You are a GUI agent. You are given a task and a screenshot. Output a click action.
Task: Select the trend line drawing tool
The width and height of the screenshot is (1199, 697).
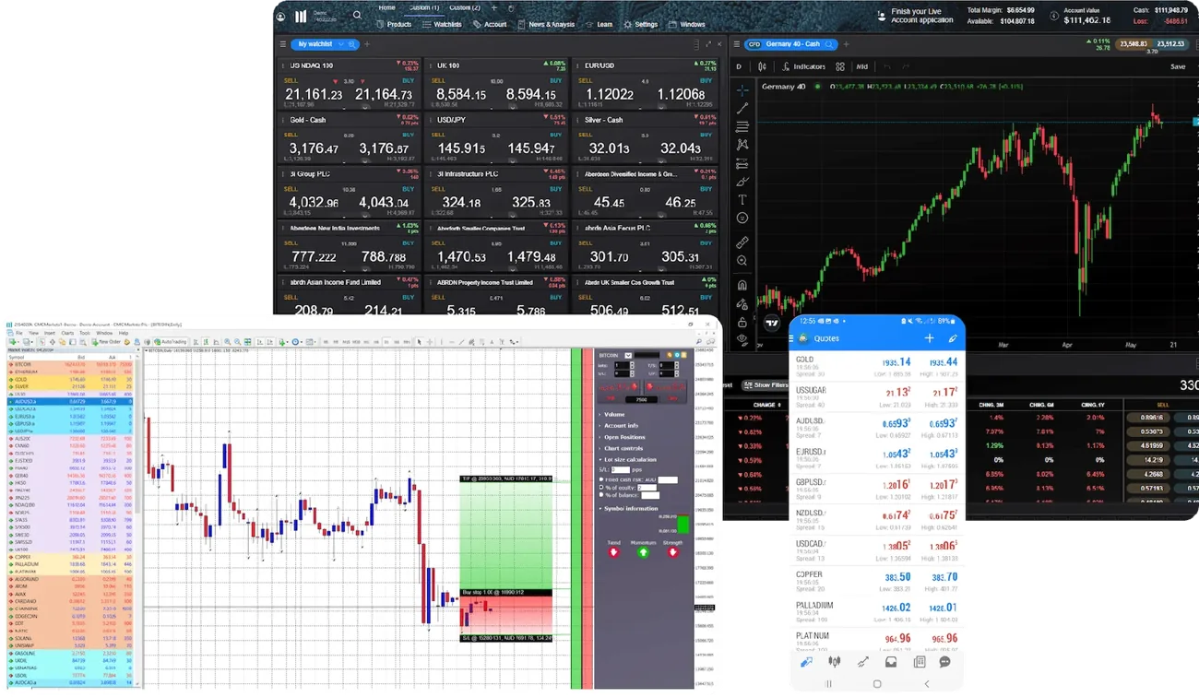[x=742, y=108]
